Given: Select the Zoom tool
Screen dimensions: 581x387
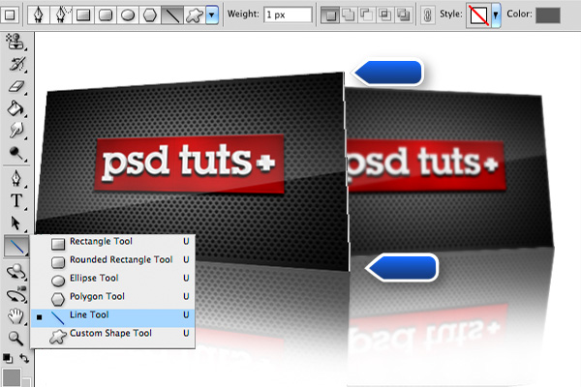Looking at the screenshot, I should pyautogui.click(x=15, y=338).
